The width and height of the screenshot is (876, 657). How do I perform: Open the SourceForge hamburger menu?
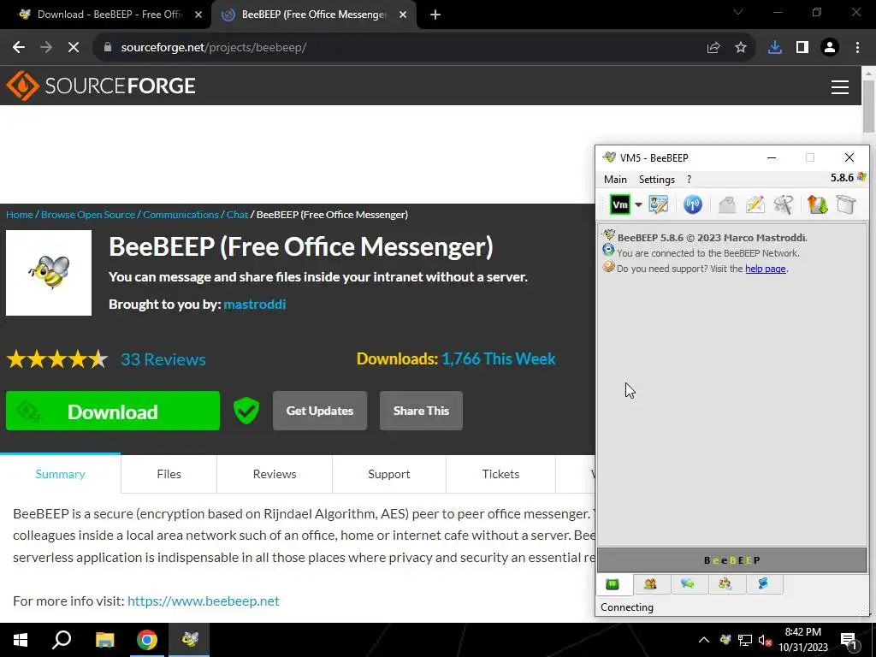coord(840,86)
